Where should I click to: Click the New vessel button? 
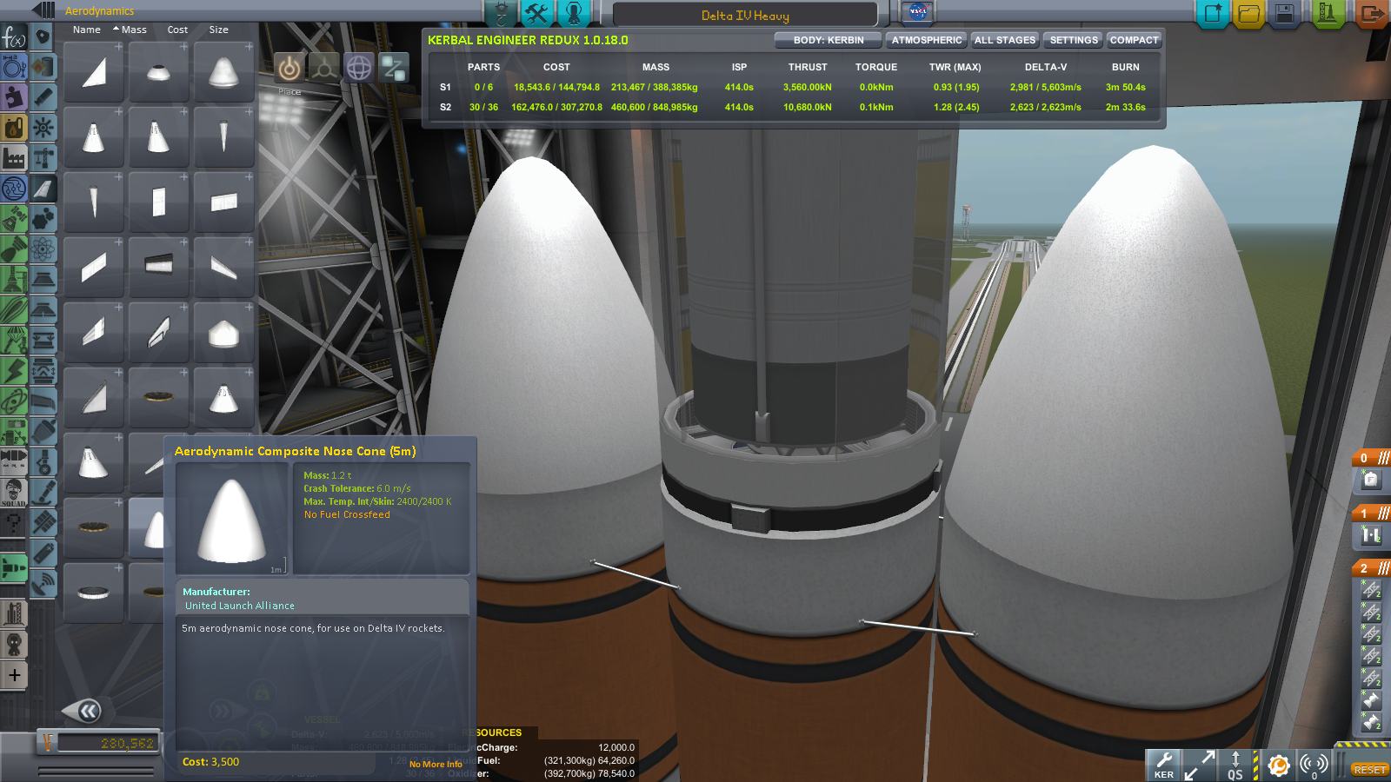click(x=1213, y=14)
